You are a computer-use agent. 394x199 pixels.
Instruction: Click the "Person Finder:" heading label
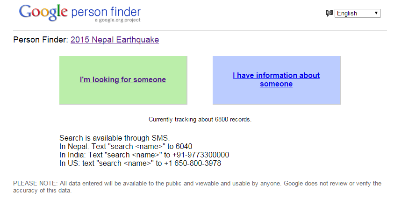tap(41, 40)
